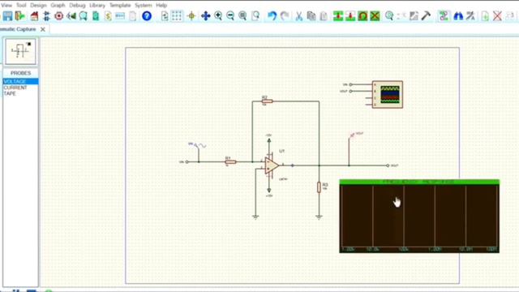Open the Home page icon
Screen dimensions: 519x292
[34, 16]
